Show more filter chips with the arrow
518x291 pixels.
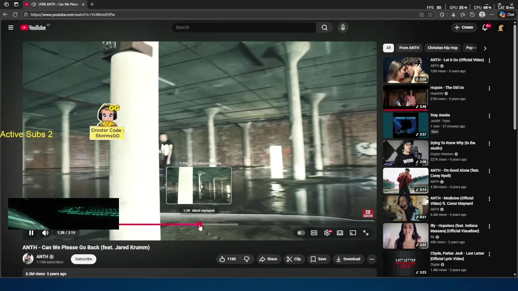485,48
